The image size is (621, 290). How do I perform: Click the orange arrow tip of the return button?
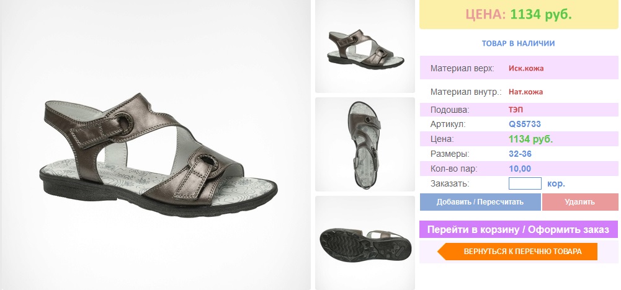(441, 252)
